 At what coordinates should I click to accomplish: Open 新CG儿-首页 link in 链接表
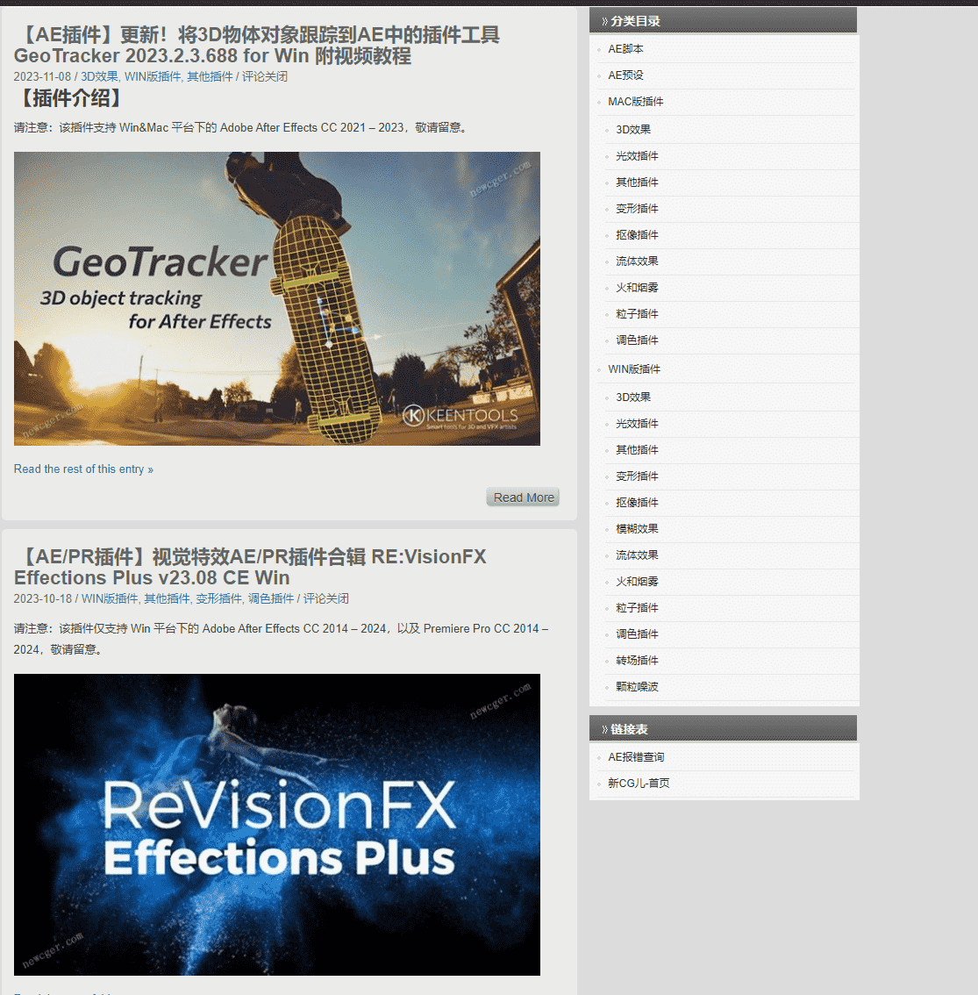coord(638,784)
